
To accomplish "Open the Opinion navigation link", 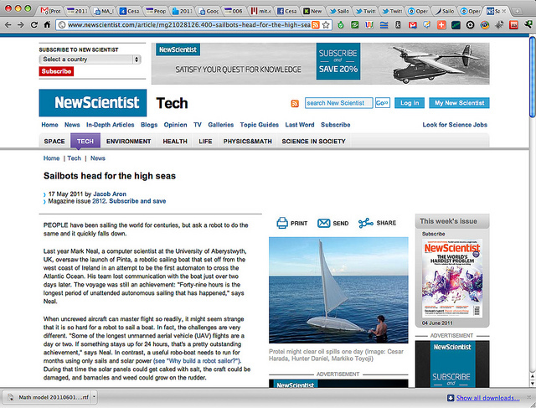I will [x=175, y=125].
